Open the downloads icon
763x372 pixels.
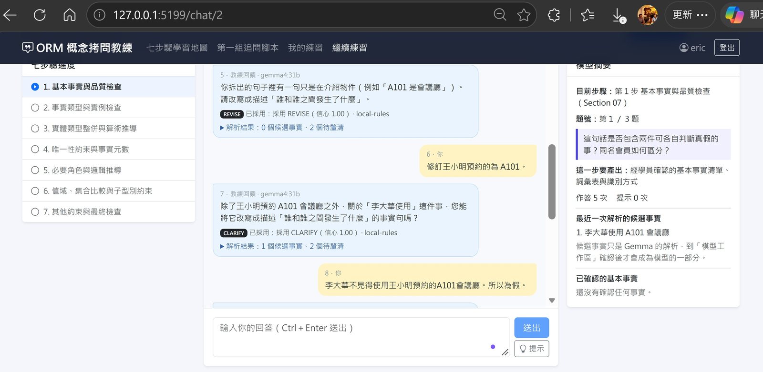619,15
